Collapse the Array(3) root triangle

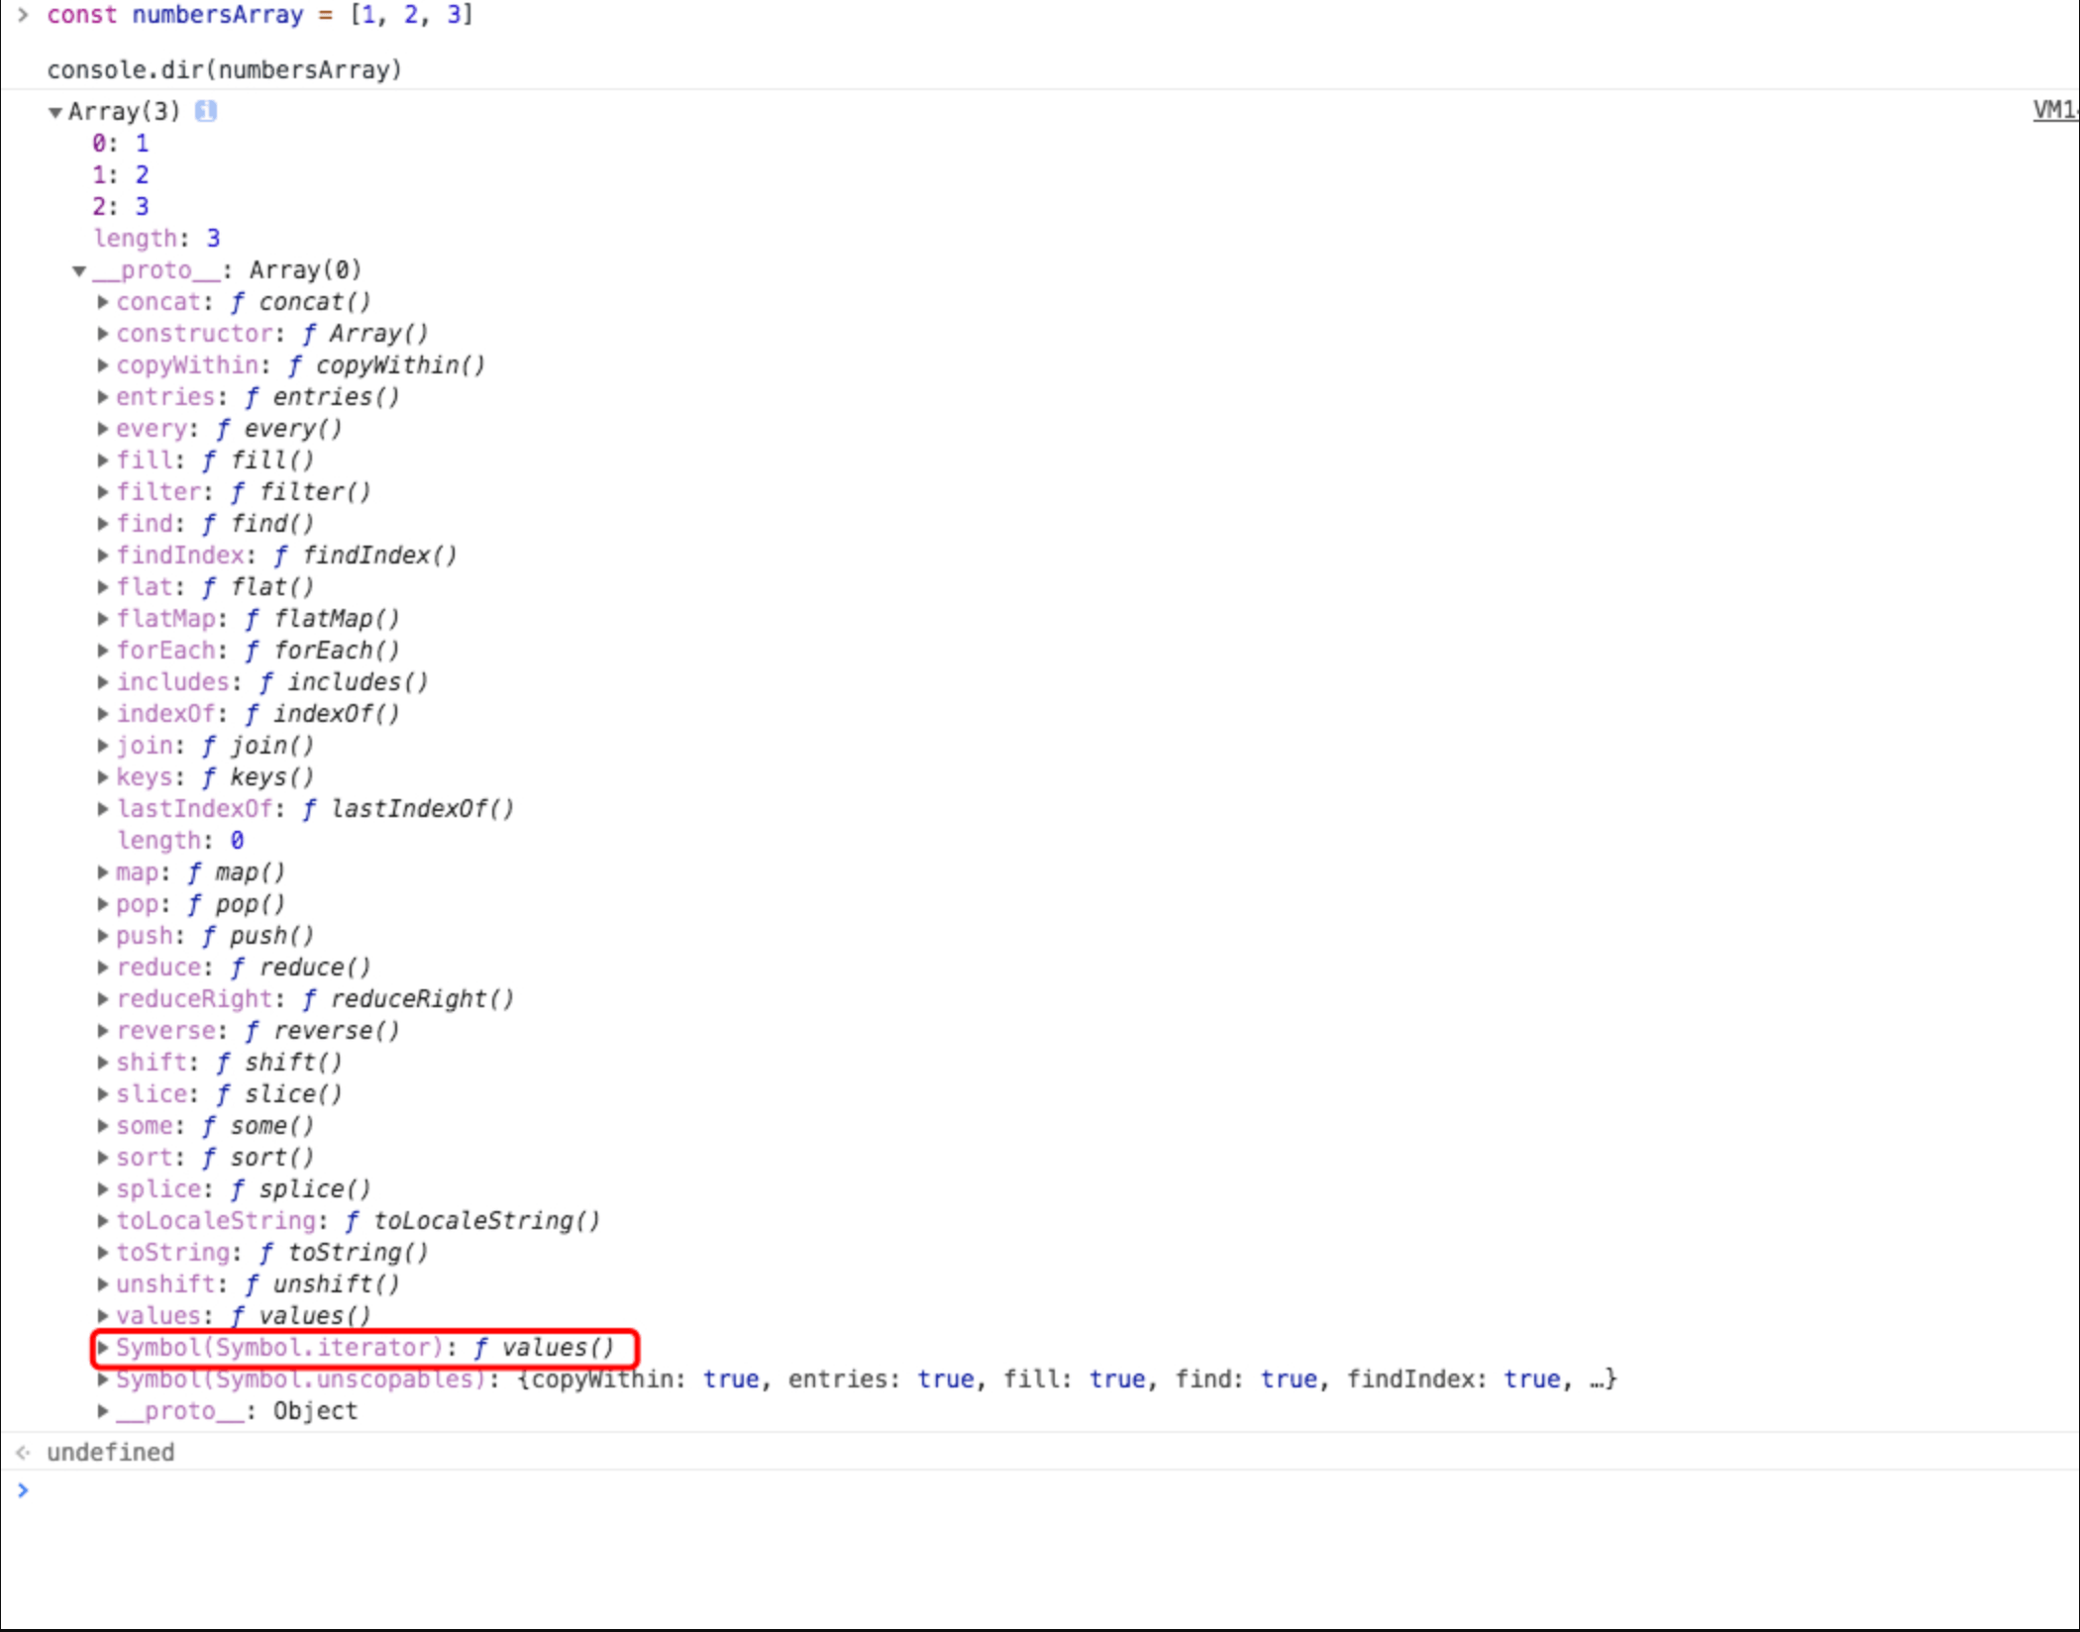[55, 112]
